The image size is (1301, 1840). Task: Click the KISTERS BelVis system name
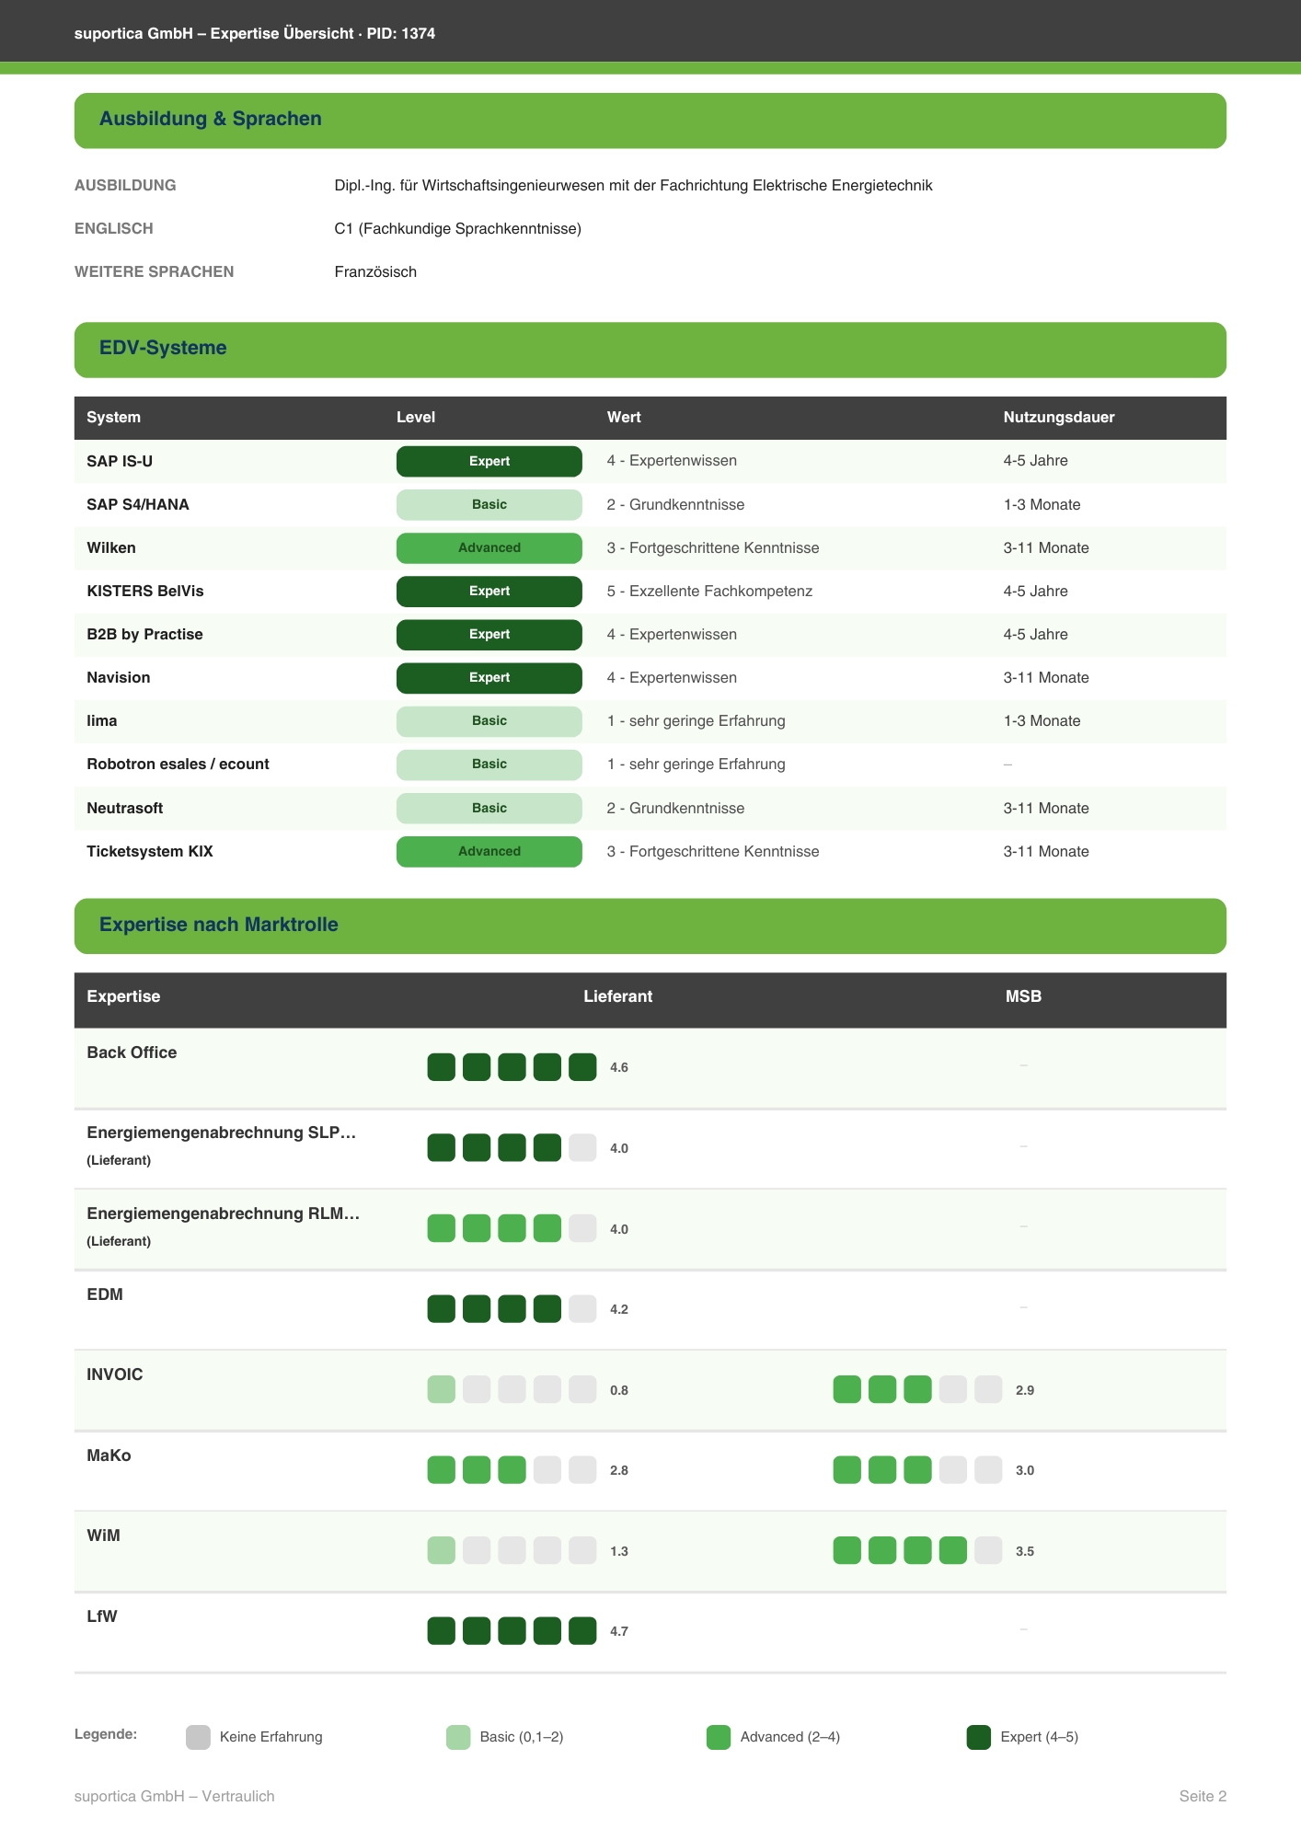click(x=145, y=591)
